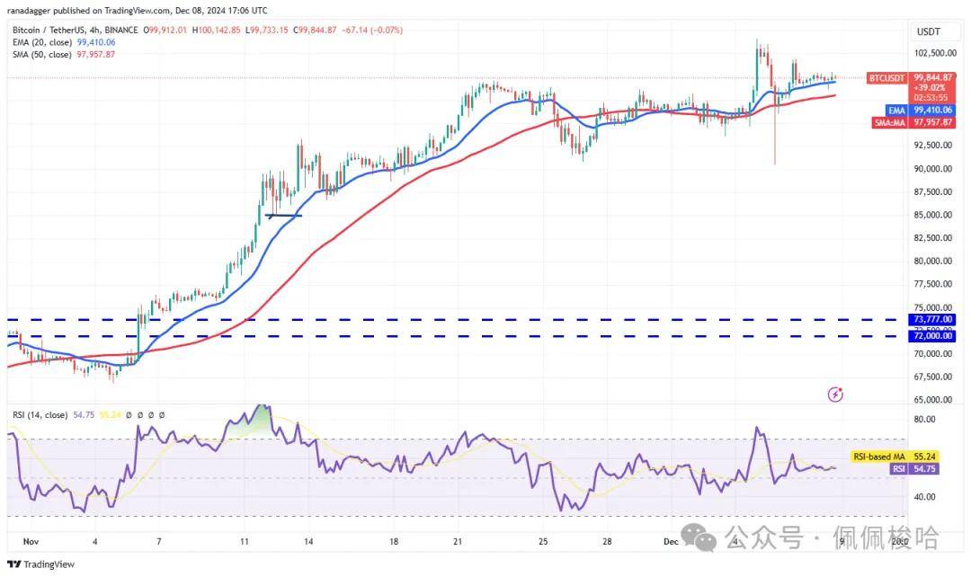971x577 pixels.
Task: Click the TradingView.com published header text
Action: 138,11
